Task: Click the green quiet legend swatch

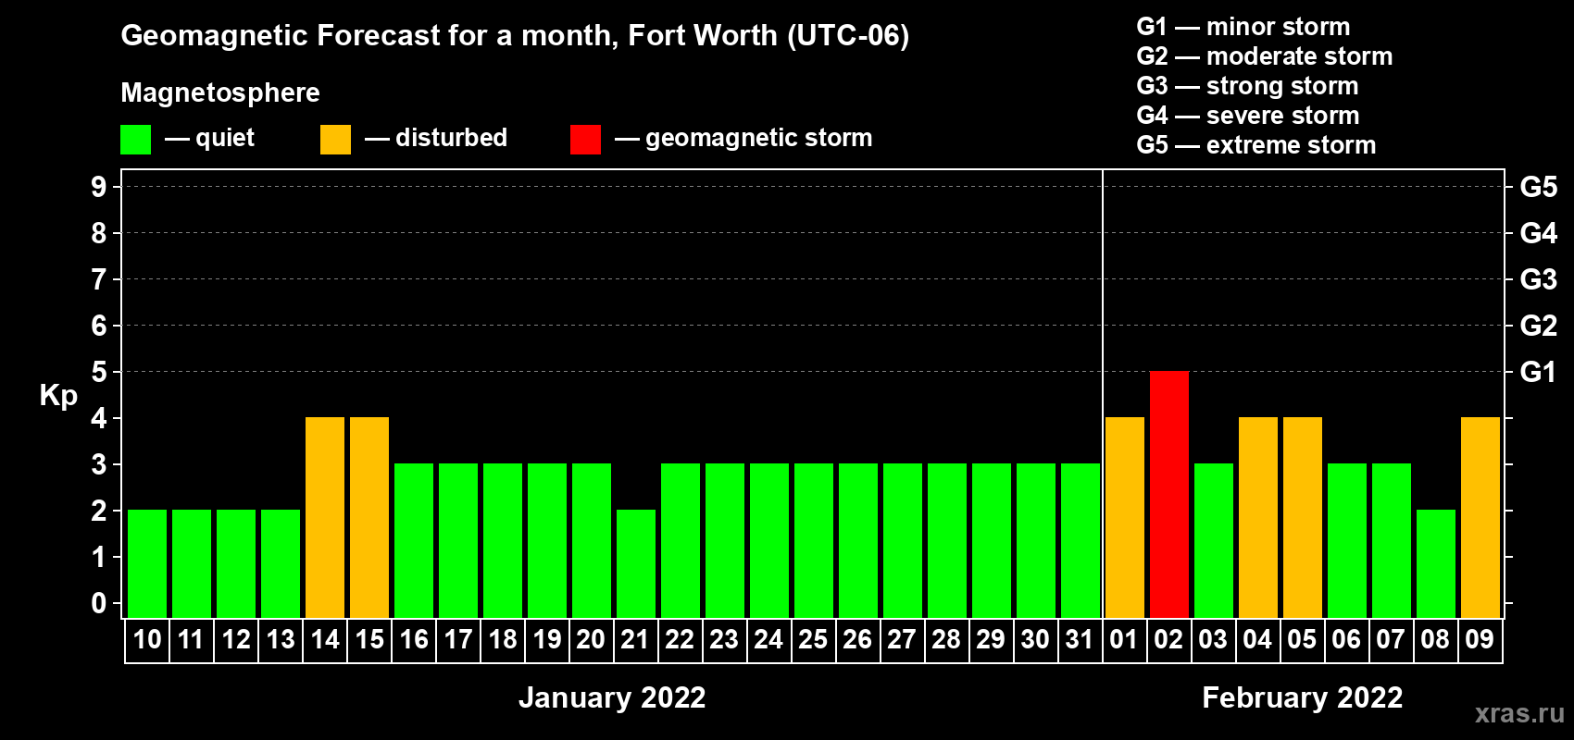Action: click(x=135, y=140)
